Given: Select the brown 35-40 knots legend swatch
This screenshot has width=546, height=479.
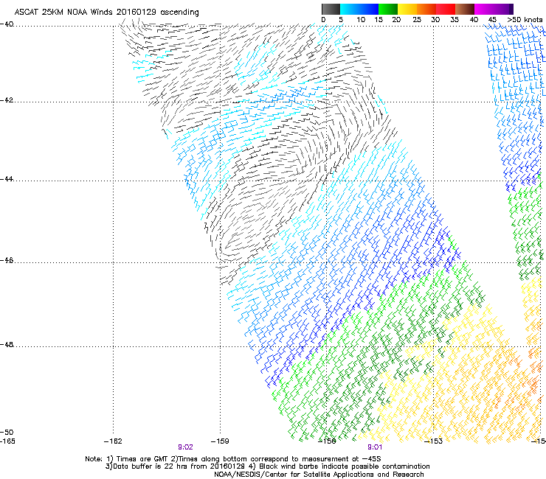Looking at the screenshot, I should (465, 9).
